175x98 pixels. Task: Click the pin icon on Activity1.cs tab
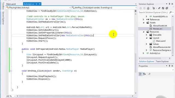[x=36, y=4]
